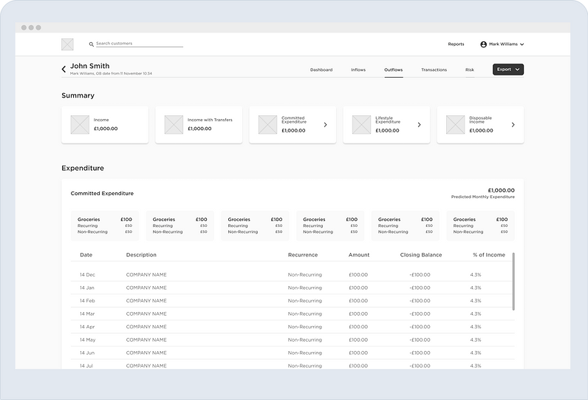Click the John Smith customer name
Screen dimensions: 588x400
[90, 66]
